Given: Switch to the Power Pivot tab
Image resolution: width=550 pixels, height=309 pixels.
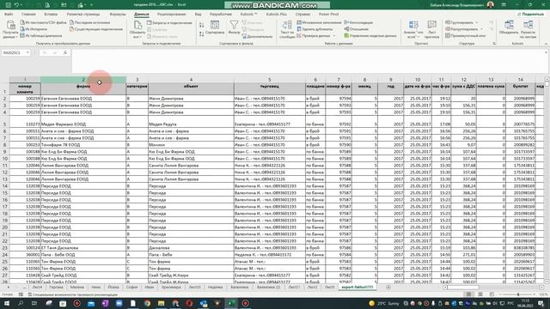Looking at the screenshot, I should [328, 14].
